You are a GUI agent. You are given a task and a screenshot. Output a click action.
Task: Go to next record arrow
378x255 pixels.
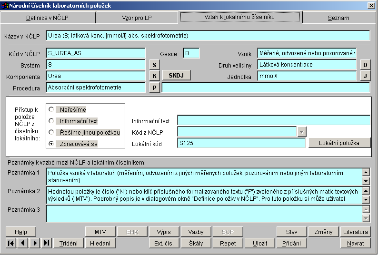(34, 243)
